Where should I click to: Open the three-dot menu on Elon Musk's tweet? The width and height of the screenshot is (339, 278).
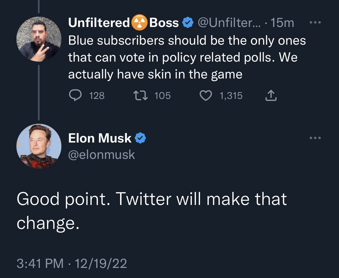(x=315, y=138)
